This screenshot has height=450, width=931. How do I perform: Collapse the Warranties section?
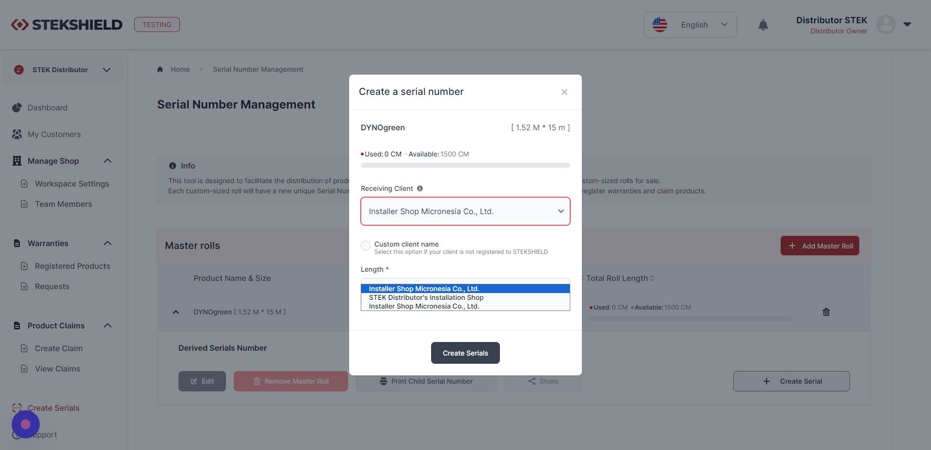click(108, 243)
